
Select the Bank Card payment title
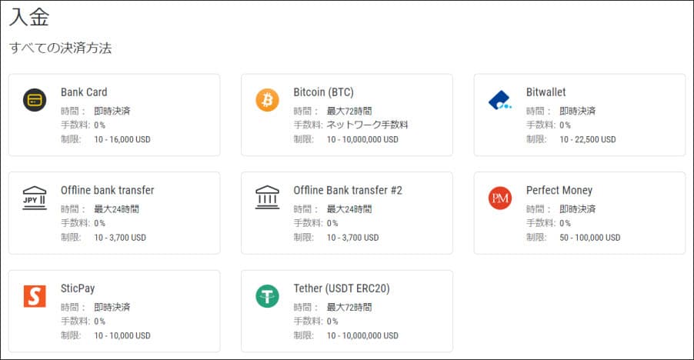[84, 92]
